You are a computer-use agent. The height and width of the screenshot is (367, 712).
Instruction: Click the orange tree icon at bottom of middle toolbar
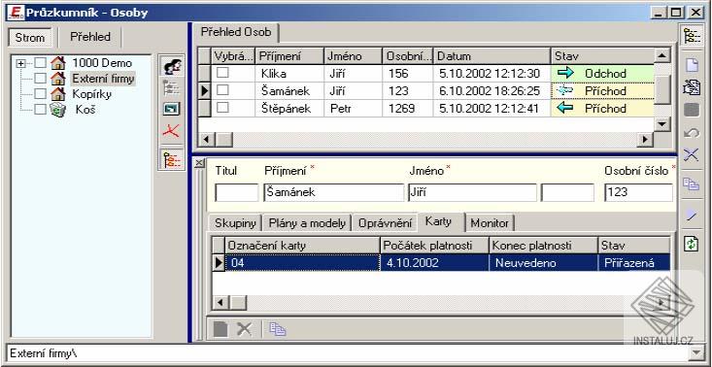click(172, 159)
